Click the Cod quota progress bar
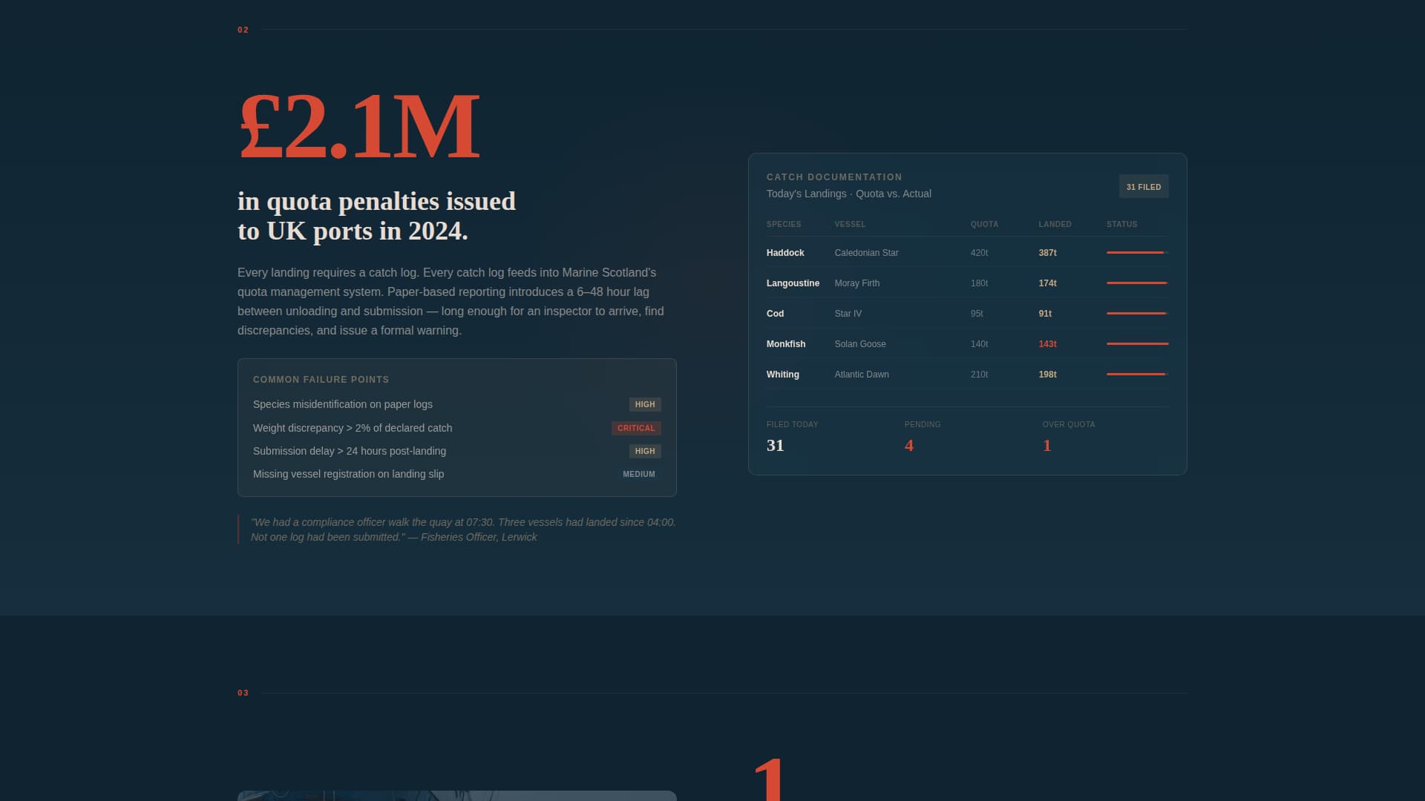 point(1136,313)
